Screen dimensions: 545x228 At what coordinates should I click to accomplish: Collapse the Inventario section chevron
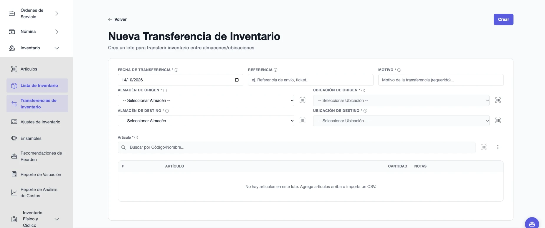[x=57, y=48]
